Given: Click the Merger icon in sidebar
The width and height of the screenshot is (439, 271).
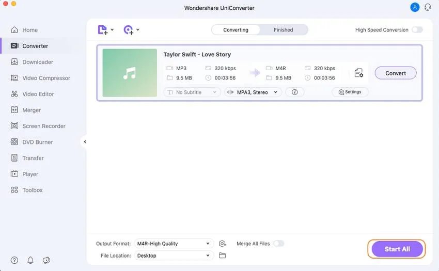Looking at the screenshot, I should point(14,110).
